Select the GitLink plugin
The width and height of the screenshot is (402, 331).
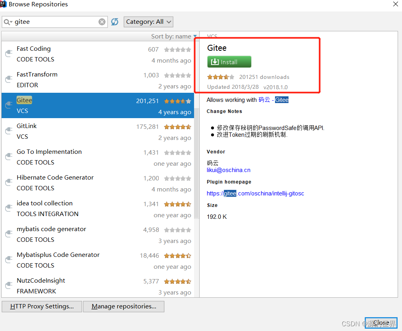pos(98,131)
